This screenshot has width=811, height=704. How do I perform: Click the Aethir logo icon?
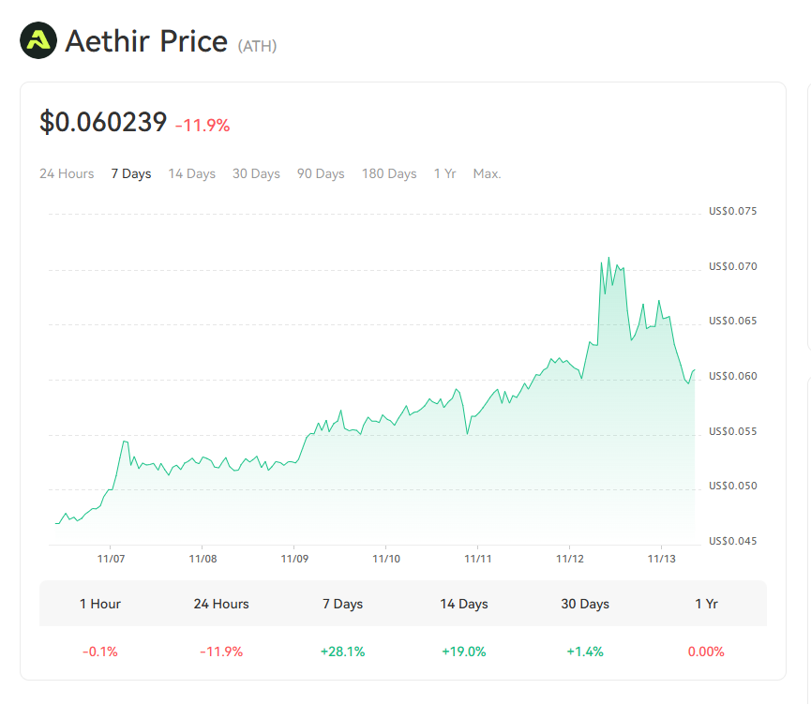click(38, 41)
